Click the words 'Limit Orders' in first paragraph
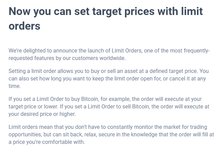The image size is (222, 150). tap(126, 50)
